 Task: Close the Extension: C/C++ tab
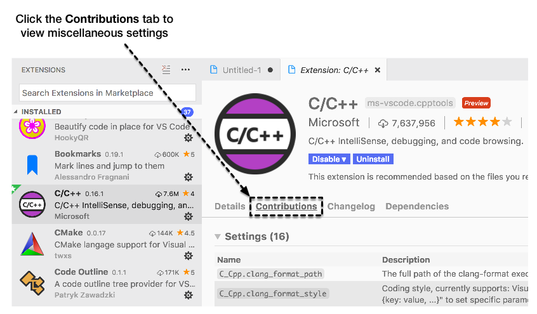point(378,70)
